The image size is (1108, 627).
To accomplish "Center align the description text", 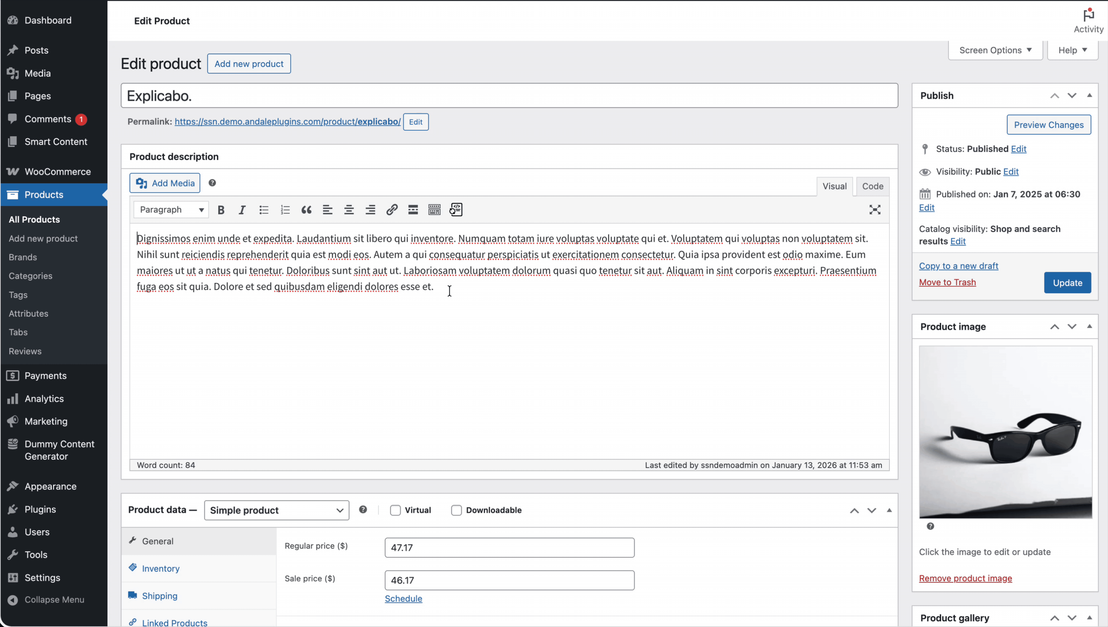I will click(348, 210).
